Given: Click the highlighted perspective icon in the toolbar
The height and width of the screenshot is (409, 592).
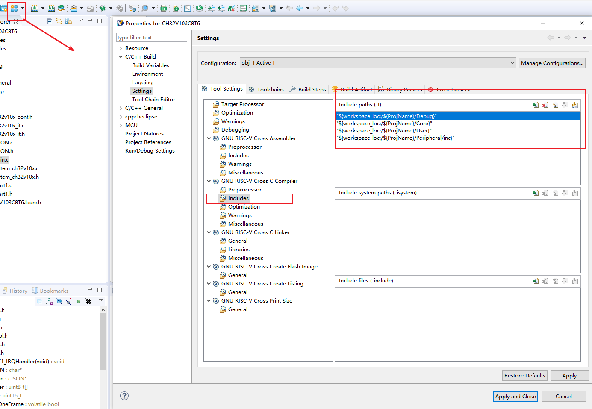Looking at the screenshot, I should [x=14, y=8].
